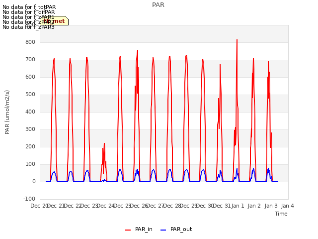Click the 800 y-axis tick label
Viewport: 318px width, 239px height.
coord(30,42)
